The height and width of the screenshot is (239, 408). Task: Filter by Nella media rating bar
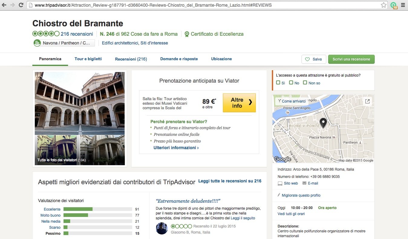click(98, 221)
